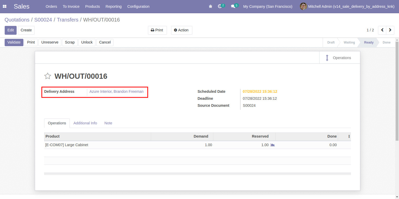The width and height of the screenshot is (399, 199).
Task: Click the Waiting status stage
Action: click(349, 42)
